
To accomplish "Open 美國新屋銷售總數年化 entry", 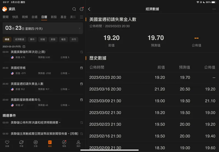I will pyautogui.click(x=43, y=102).
